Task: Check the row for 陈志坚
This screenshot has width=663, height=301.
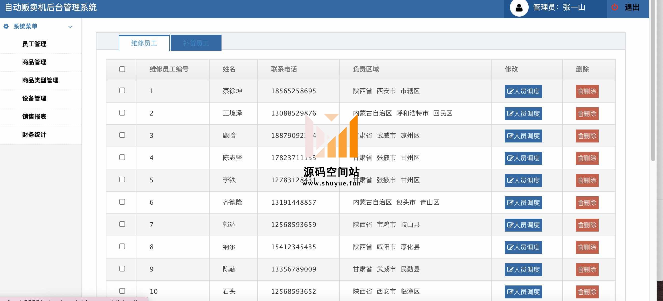Action: coord(122,157)
